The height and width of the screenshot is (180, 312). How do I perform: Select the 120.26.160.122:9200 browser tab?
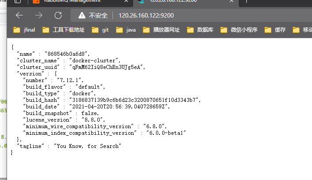pos(173,2)
